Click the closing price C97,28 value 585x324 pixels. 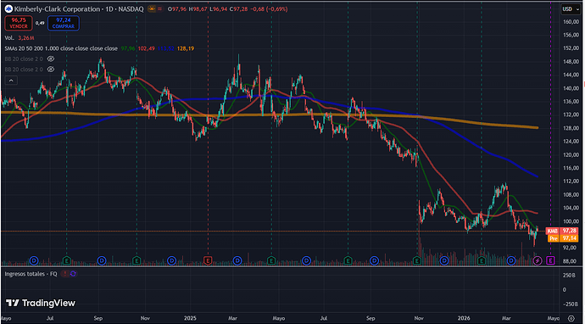(239, 9)
